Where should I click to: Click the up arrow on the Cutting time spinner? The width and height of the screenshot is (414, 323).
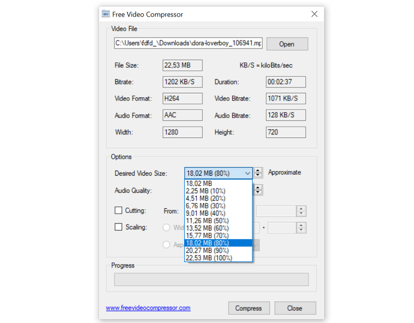301,209
